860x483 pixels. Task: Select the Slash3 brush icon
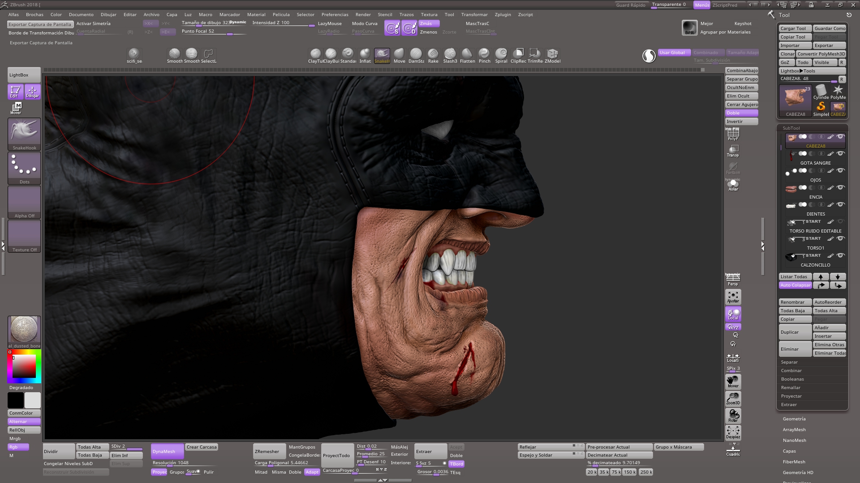(450, 55)
